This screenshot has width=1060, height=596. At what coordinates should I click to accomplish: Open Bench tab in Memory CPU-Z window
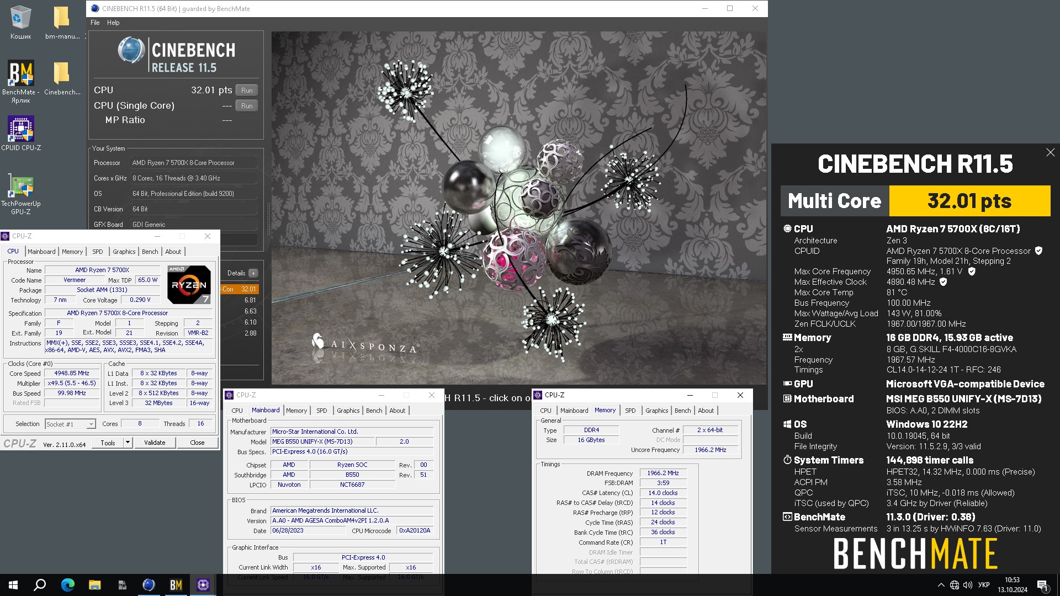(683, 411)
